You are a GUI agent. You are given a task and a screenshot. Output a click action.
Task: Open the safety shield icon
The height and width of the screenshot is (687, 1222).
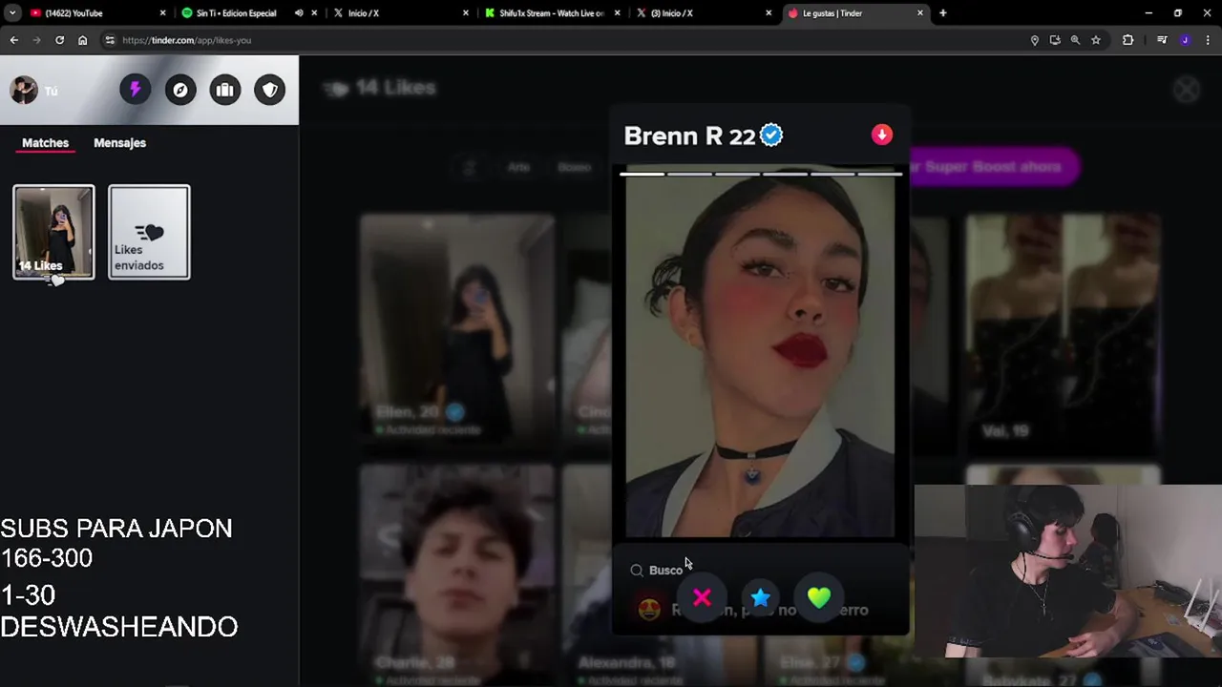tap(270, 90)
